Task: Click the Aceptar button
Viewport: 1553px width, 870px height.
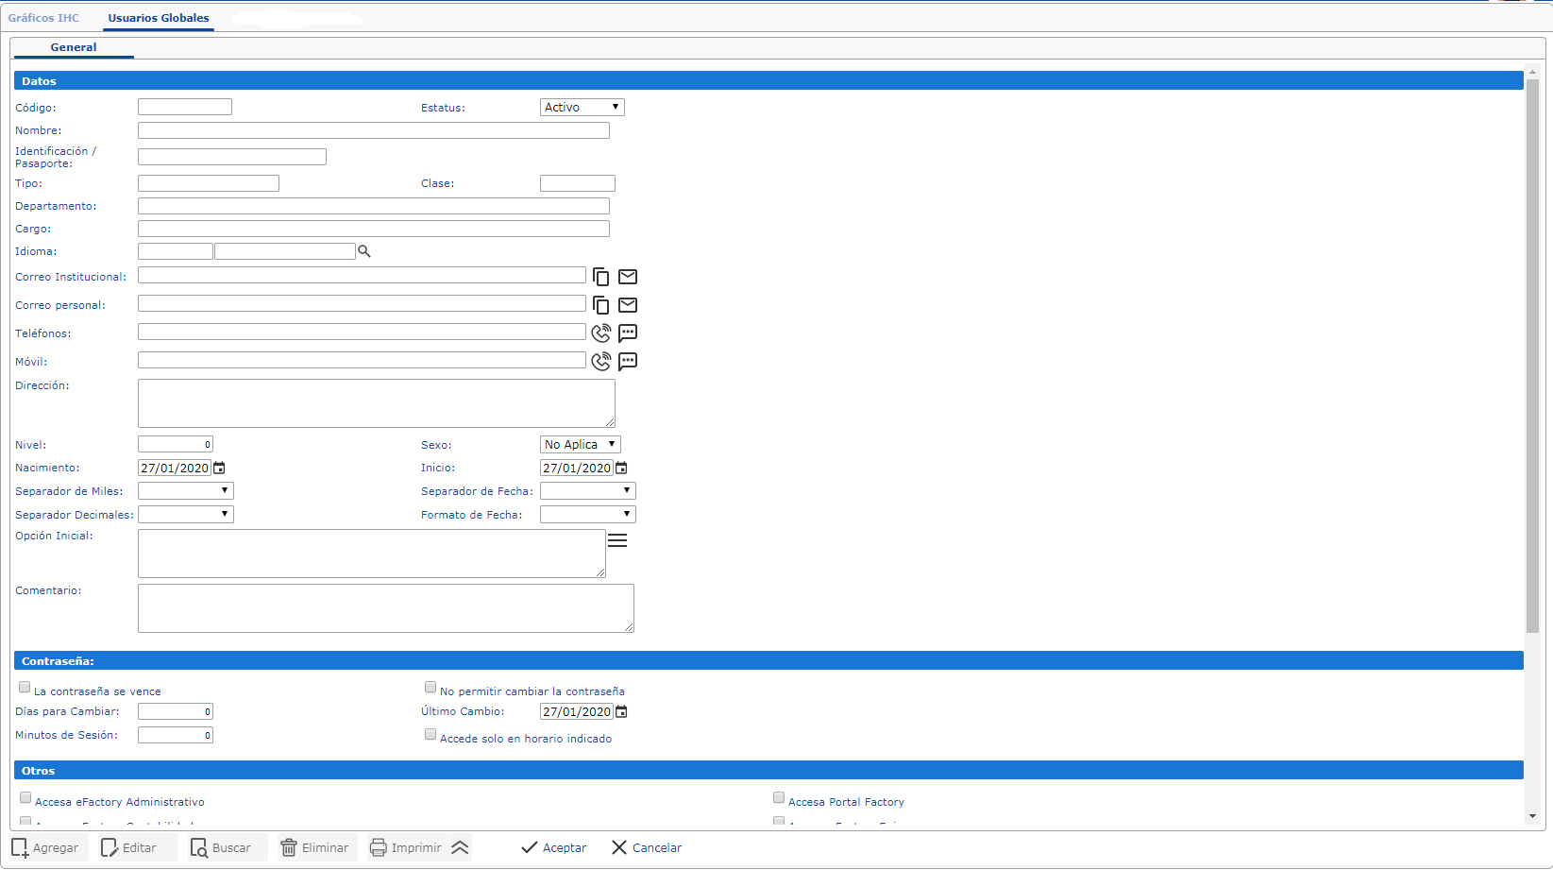Action: tap(554, 847)
